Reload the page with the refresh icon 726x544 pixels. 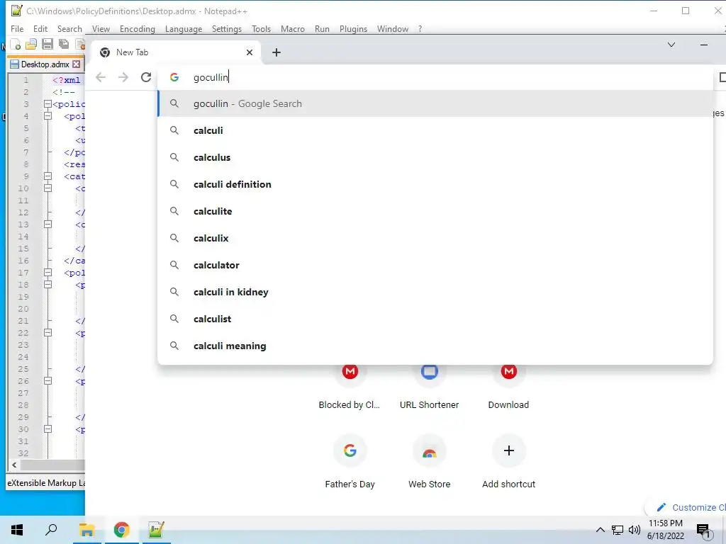(146, 77)
